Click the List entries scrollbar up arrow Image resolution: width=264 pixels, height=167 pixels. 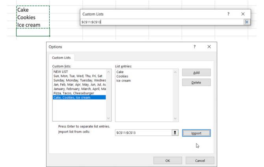coord(175,72)
